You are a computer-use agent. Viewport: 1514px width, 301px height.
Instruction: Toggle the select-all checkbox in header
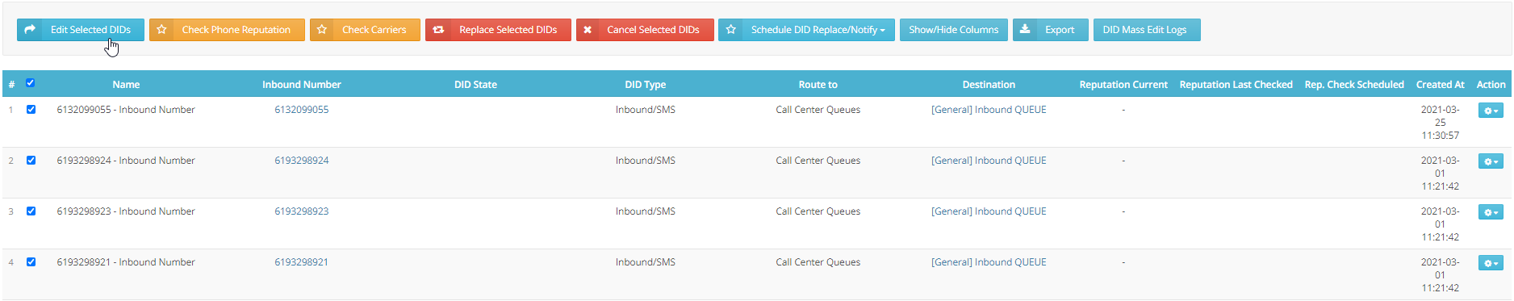click(x=31, y=83)
